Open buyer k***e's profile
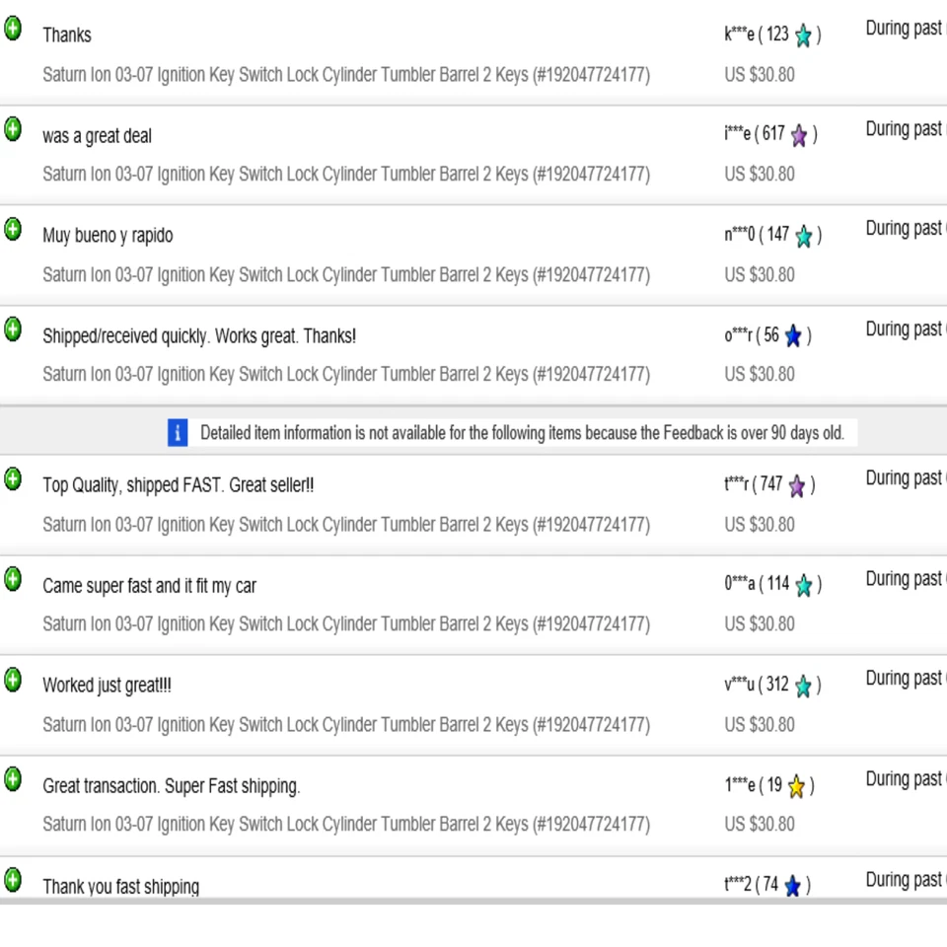 coord(739,35)
